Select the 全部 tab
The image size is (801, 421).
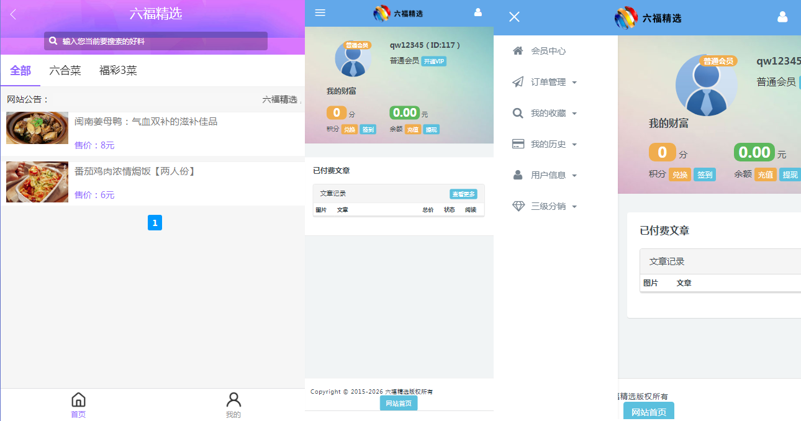pyautogui.click(x=20, y=71)
